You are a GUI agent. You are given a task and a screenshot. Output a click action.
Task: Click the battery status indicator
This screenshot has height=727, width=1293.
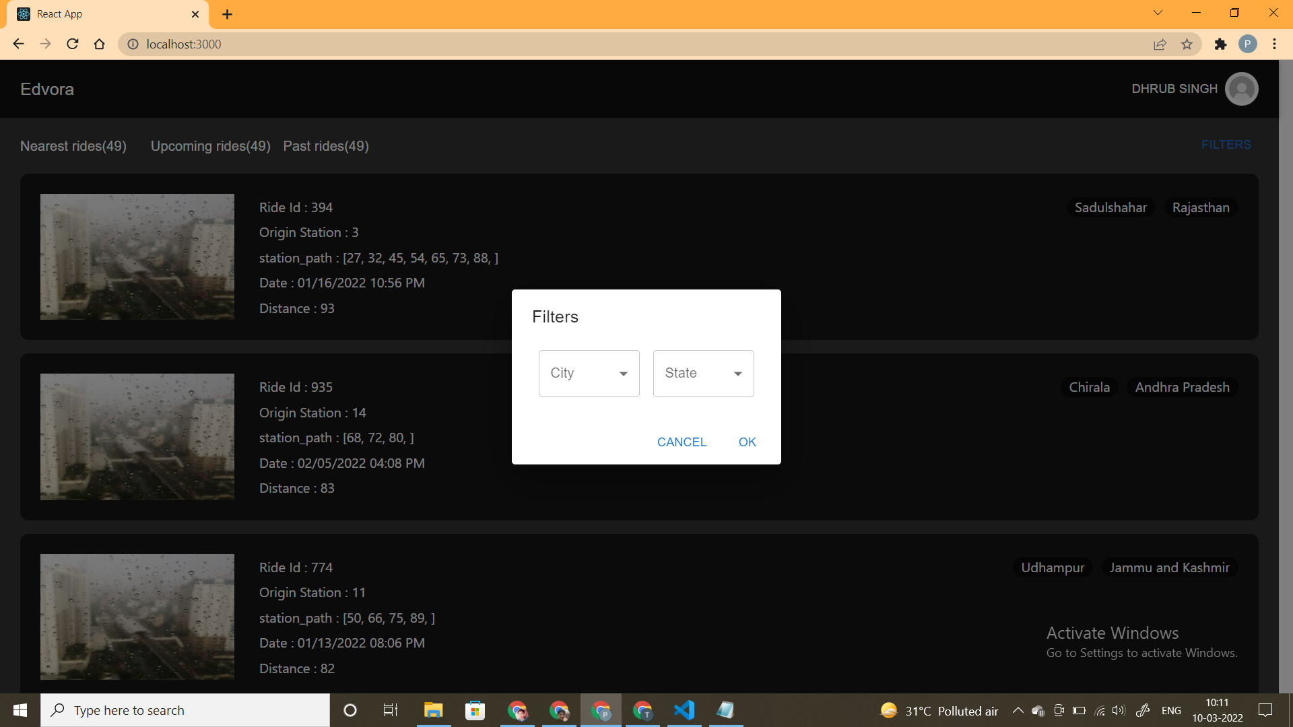tap(1080, 709)
